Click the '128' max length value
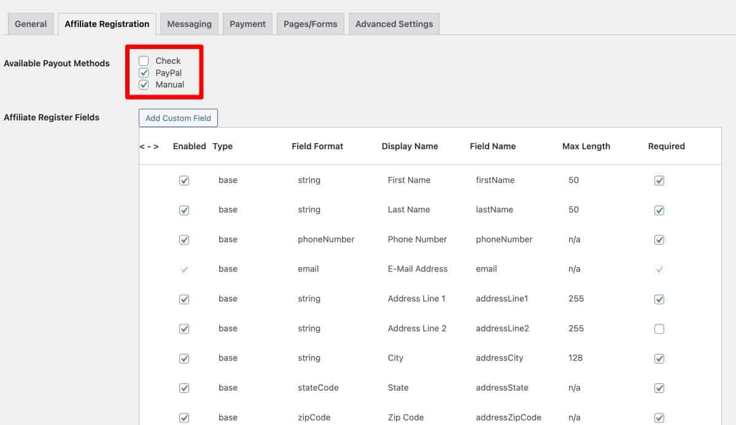This screenshot has width=736, height=425. click(575, 358)
